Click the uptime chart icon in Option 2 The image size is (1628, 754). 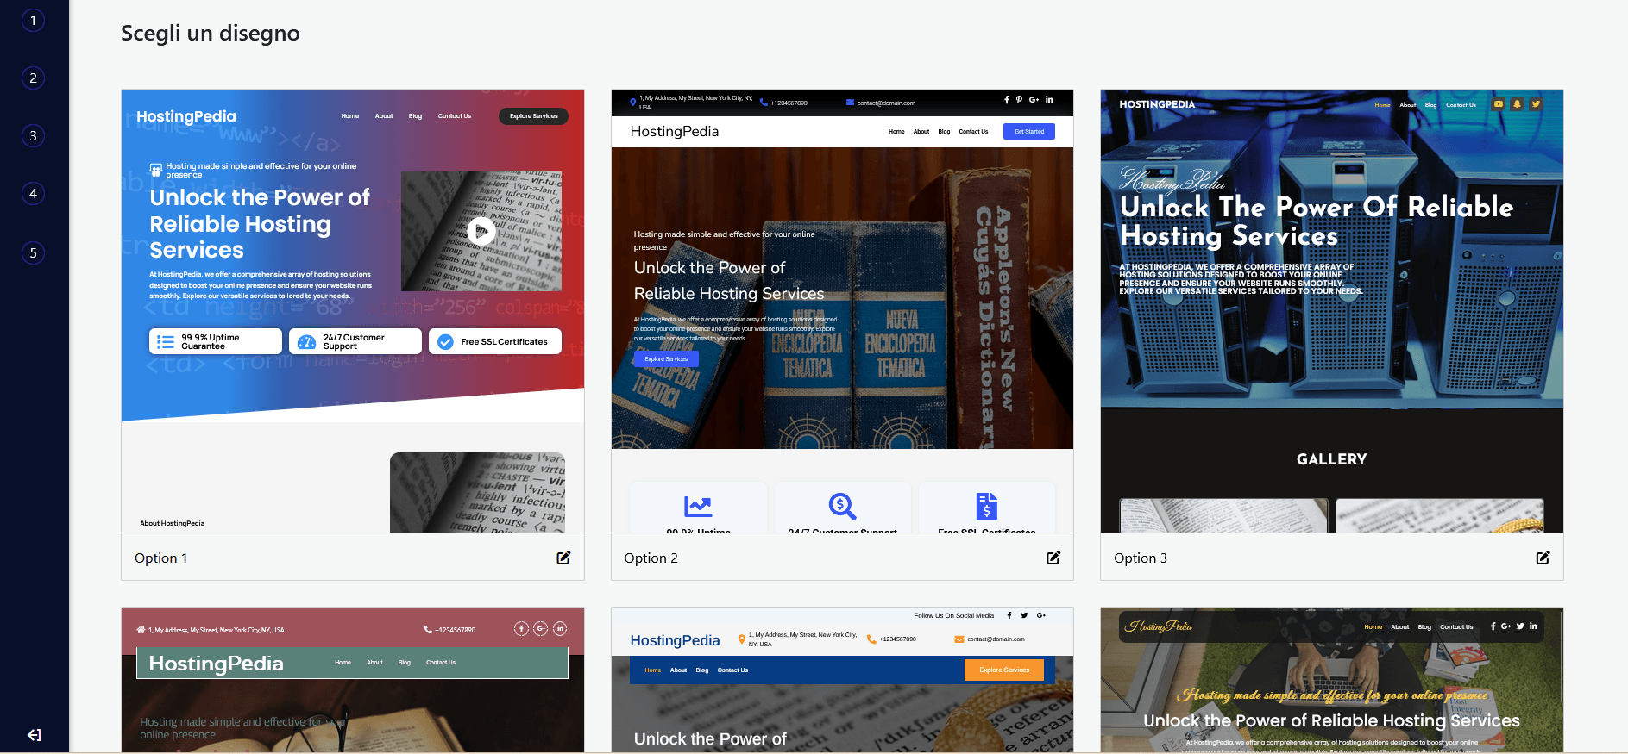pyautogui.click(x=698, y=507)
